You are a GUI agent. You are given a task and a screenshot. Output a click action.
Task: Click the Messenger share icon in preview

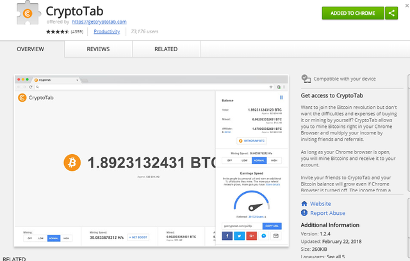tap(264, 236)
